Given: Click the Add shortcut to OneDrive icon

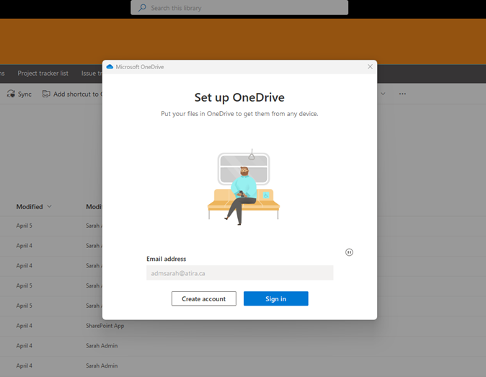Looking at the screenshot, I should tap(46, 94).
